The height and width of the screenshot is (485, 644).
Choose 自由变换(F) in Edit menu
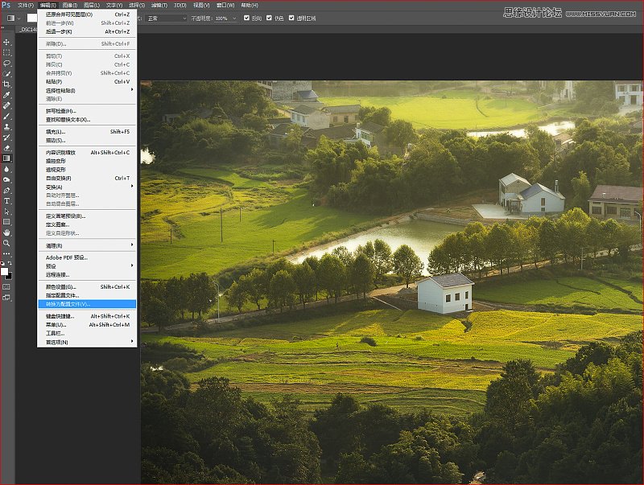point(87,178)
